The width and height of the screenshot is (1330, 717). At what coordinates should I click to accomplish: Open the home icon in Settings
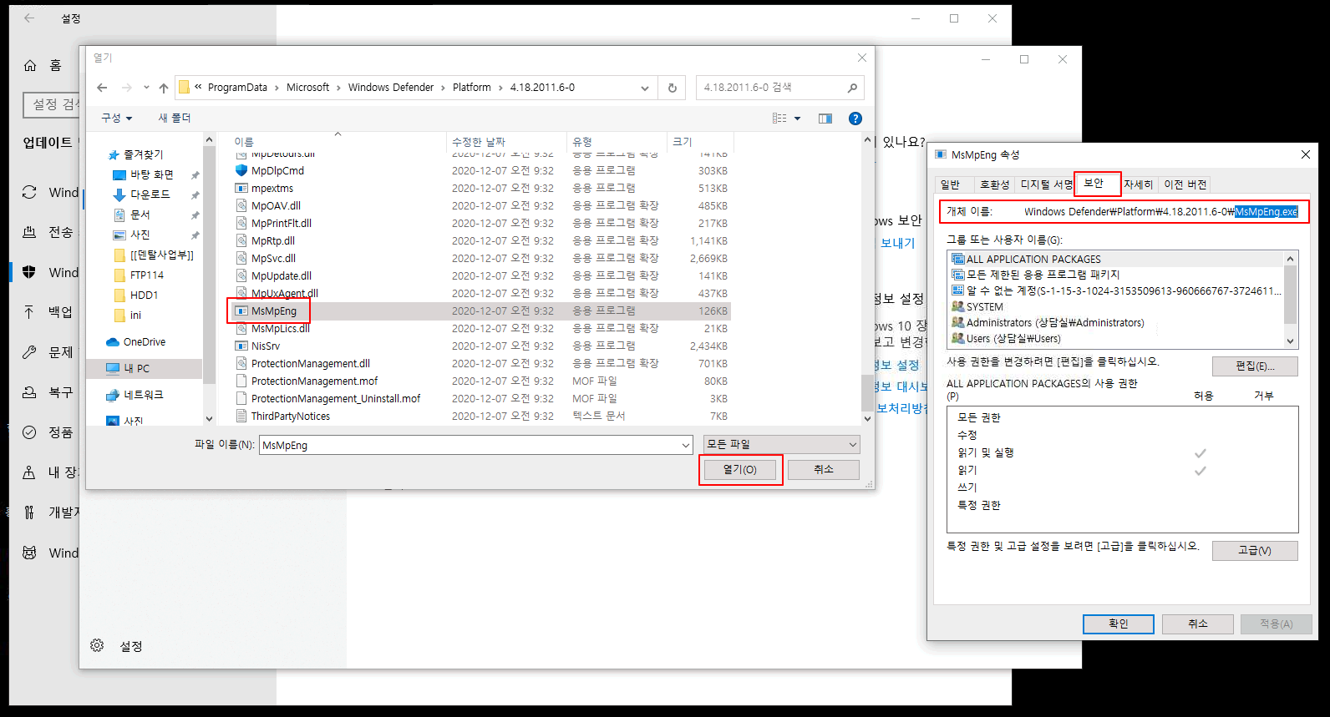[30, 65]
